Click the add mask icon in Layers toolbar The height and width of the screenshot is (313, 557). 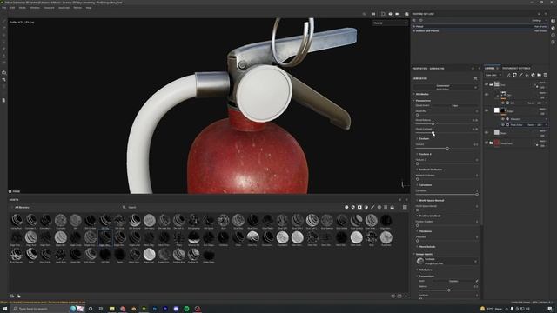point(514,75)
